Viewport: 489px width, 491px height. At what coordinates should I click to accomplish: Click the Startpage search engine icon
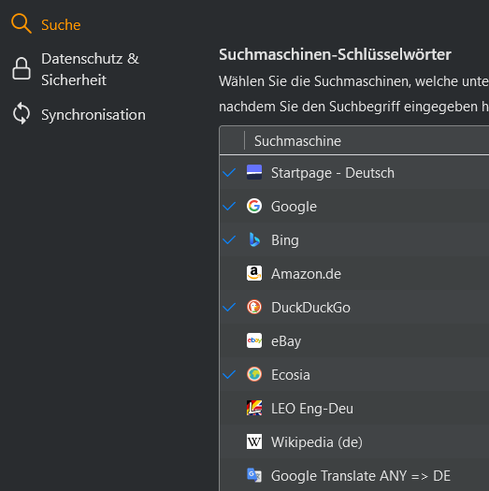click(x=254, y=172)
